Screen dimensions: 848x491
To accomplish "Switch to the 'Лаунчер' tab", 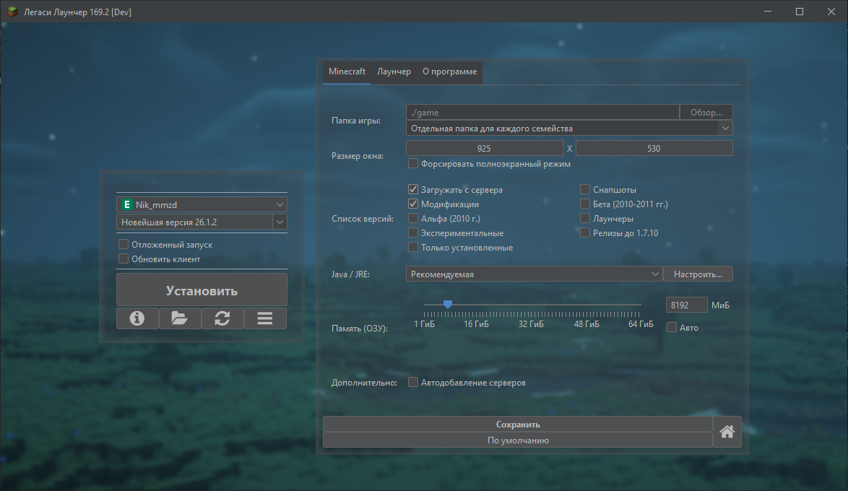I will click(x=394, y=71).
